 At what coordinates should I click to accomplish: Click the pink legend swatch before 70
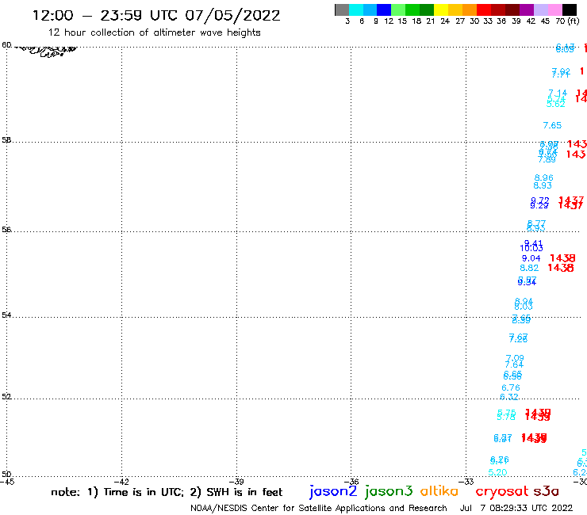[554, 10]
